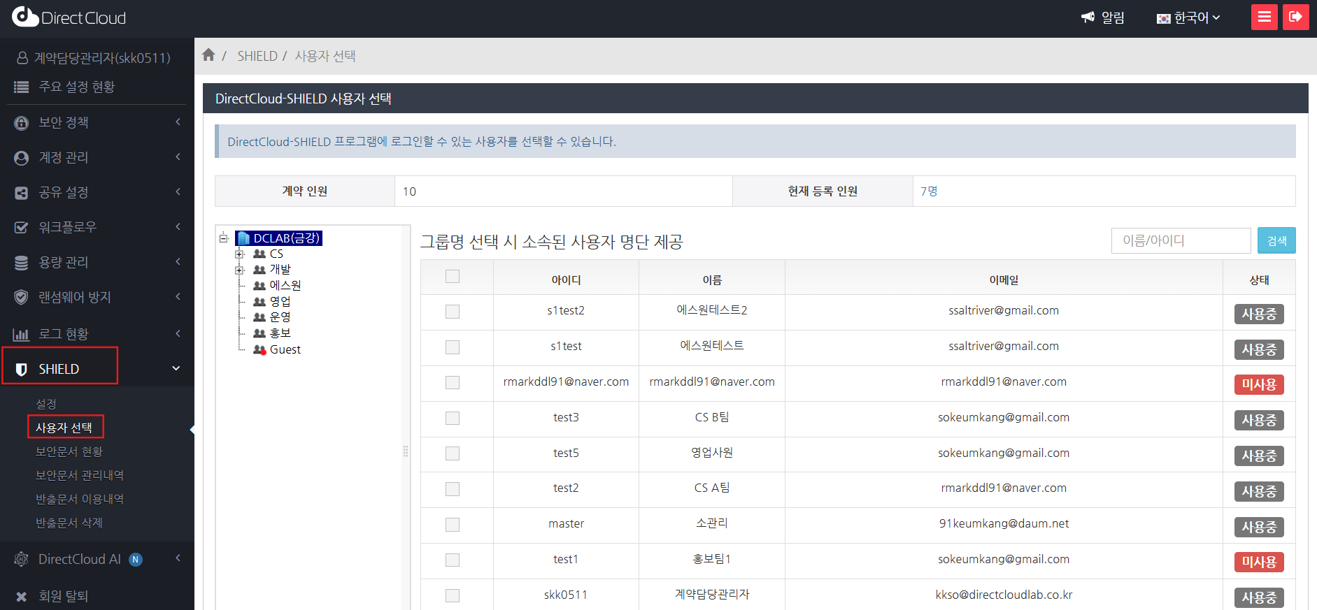The width and height of the screenshot is (1317, 610).
Task: Check the box for user s1test
Action: click(453, 347)
